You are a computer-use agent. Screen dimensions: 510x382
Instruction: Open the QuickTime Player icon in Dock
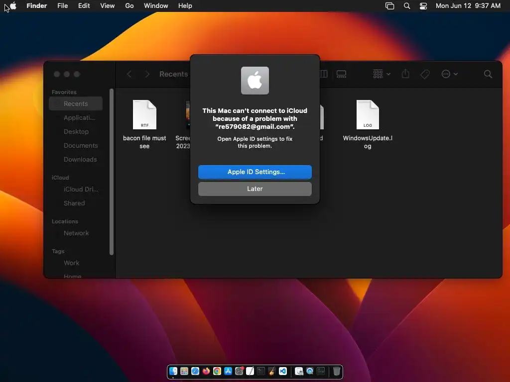click(x=310, y=371)
